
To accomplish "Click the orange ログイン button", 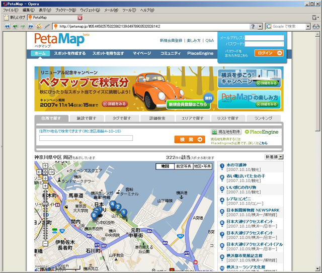I will (x=269, y=53).
